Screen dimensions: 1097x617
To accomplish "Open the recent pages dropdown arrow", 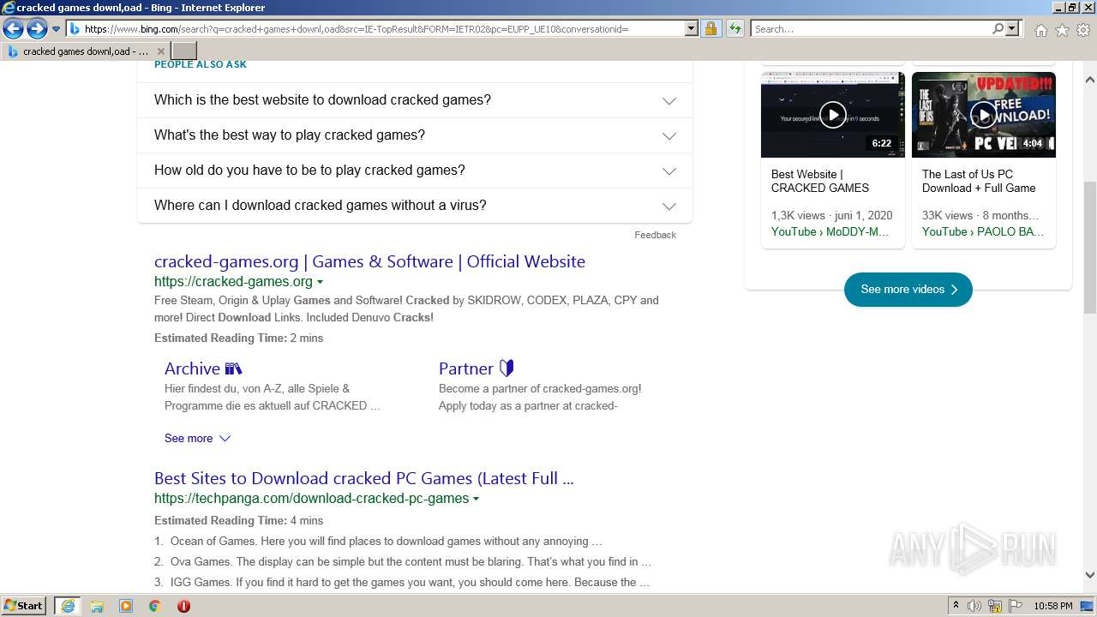I will [57, 29].
